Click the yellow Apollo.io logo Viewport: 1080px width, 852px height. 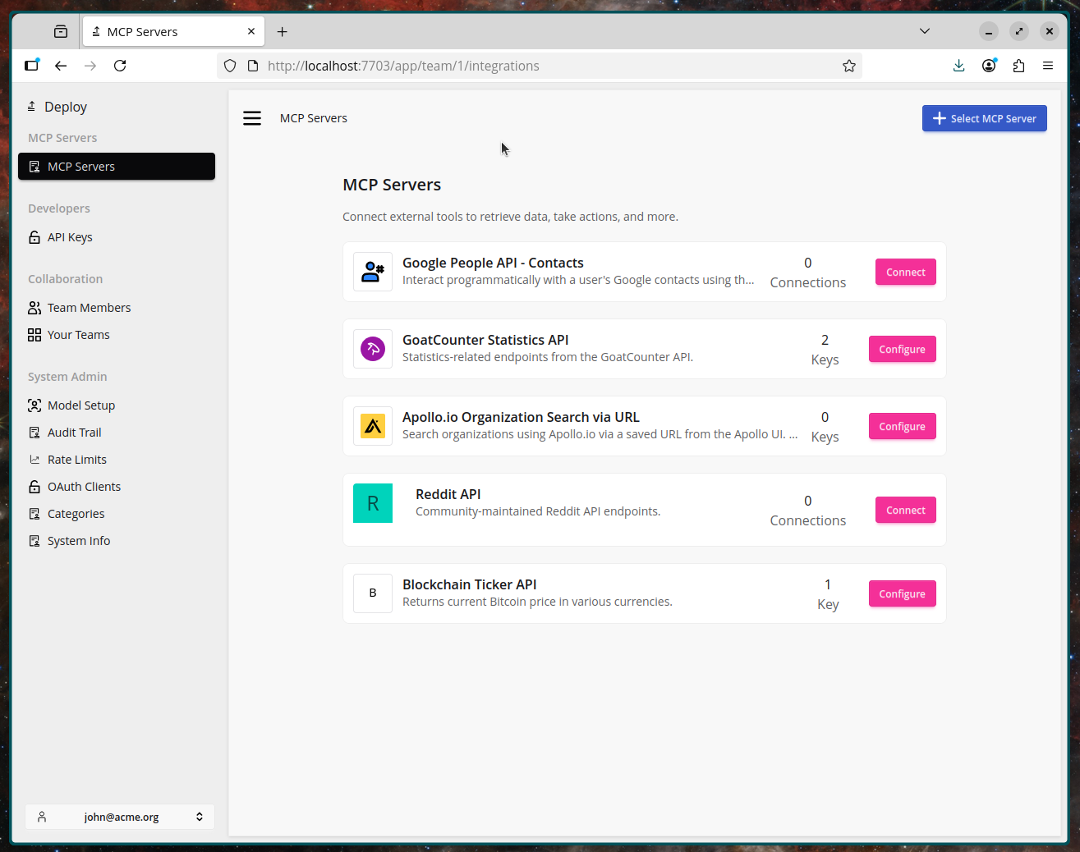[x=373, y=426]
